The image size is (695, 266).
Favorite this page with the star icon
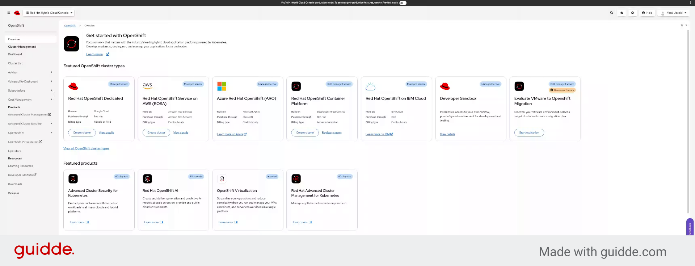point(682,25)
